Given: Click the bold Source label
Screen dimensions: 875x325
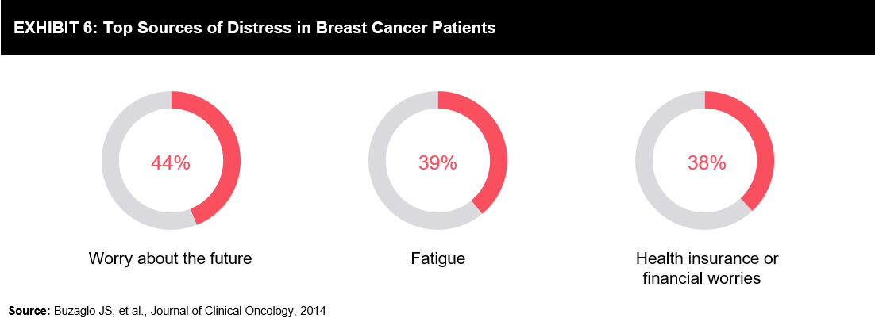Looking at the screenshot, I should click(x=29, y=311).
